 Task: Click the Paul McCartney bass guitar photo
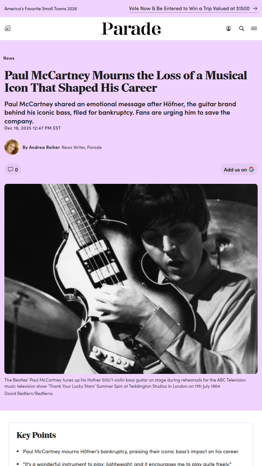point(131,279)
